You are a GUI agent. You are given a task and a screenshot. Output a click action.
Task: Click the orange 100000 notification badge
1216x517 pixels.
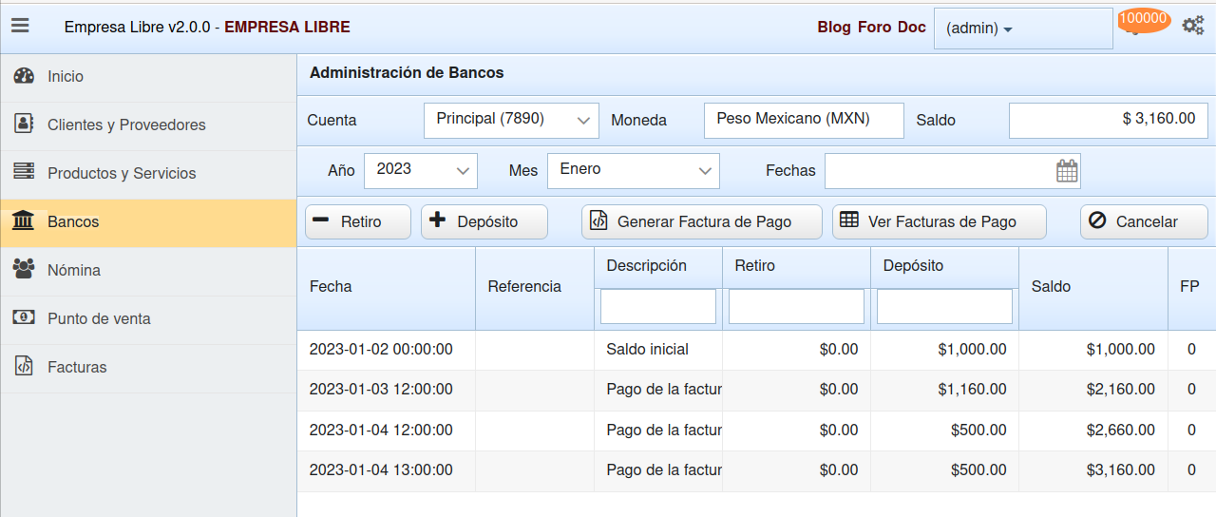click(1143, 19)
